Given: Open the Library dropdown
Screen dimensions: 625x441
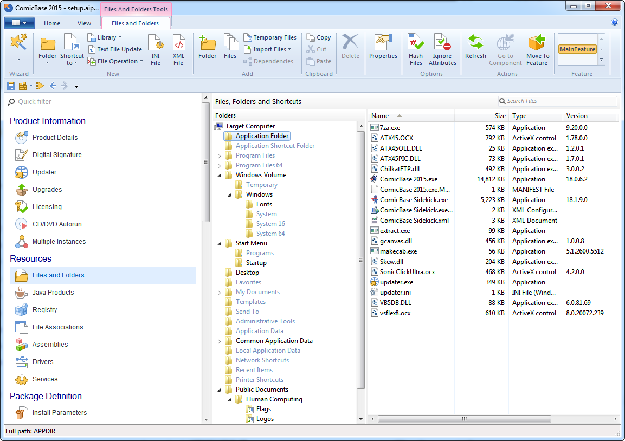Looking at the screenshot, I should click(x=105, y=37).
